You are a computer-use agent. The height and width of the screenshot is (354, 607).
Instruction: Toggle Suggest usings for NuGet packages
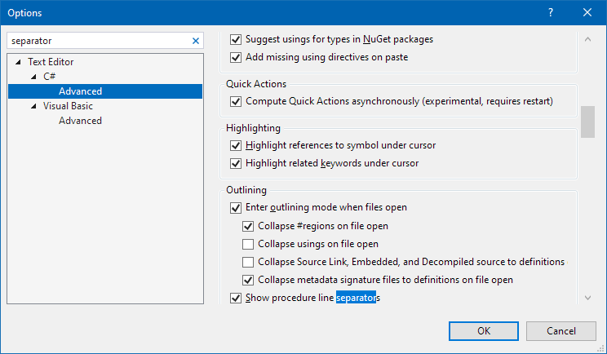[x=237, y=39]
